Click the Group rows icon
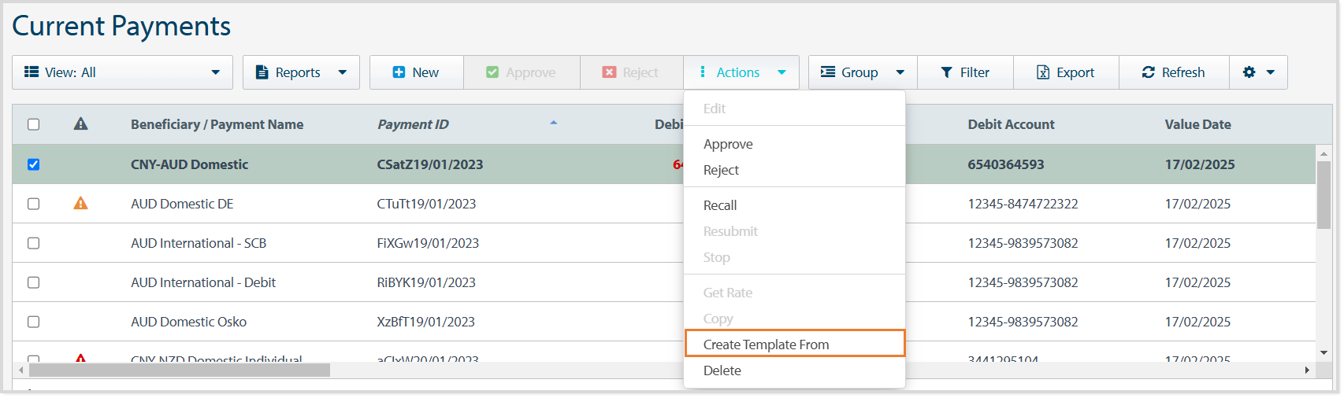The image size is (1344, 398). (x=827, y=72)
